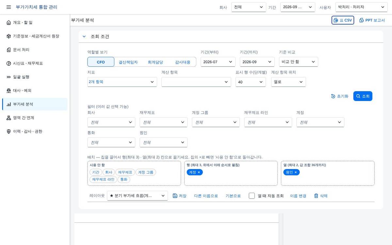Viewport: 392px width, 245px height.
Task: Click the reset arrow icon next to 초기화
Action: coord(333,96)
